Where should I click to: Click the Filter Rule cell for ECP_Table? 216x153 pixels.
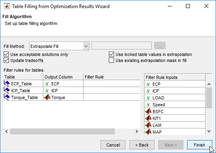[112, 83]
